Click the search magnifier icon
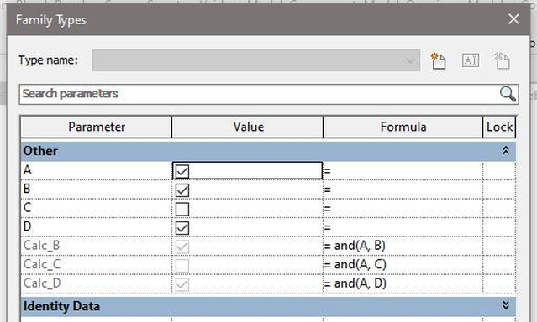Image resolution: width=537 pixels, height=322 pixels. (x=508, y=94)
